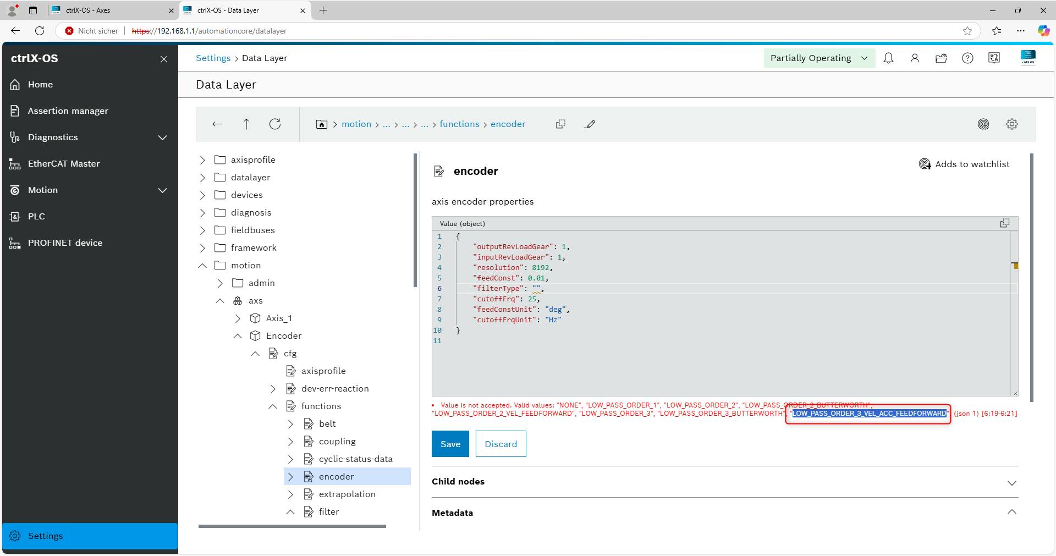Expand the Child nodes section
1056x556 pixels.
(1011, 482)
